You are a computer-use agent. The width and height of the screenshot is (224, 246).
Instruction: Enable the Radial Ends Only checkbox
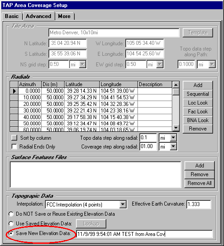(14, 147)
